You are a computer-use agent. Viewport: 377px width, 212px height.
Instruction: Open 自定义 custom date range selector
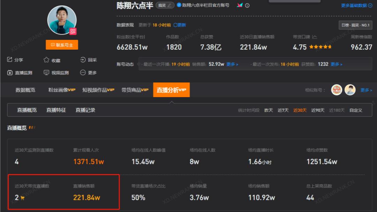pos(355,110)
